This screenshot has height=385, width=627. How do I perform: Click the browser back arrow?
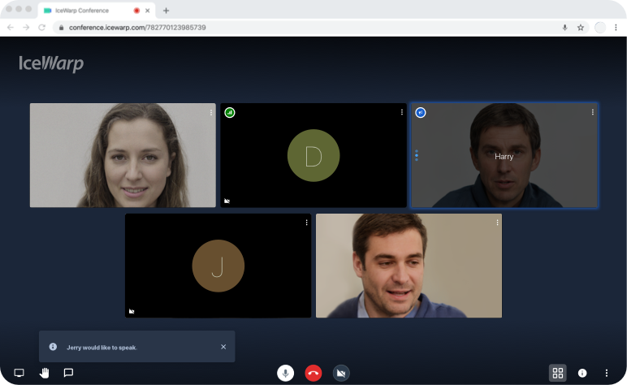[11, 28]
